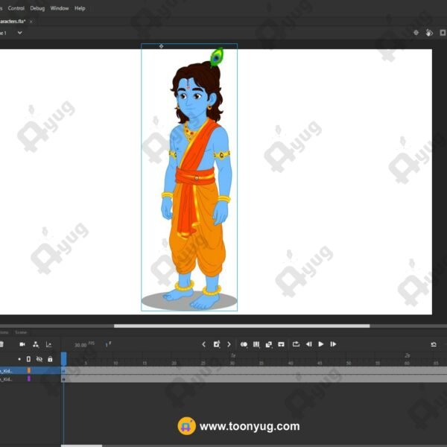Screen dimensions: 447x447
Task: Click the Center Frame icon
Action: [281, 344]
